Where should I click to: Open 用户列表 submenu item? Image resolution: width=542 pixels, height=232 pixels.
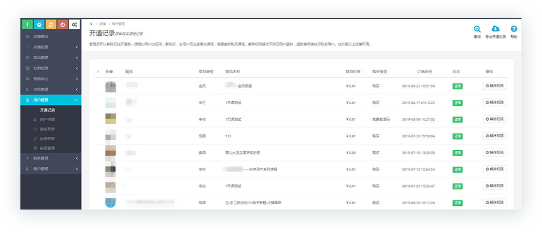48,120
